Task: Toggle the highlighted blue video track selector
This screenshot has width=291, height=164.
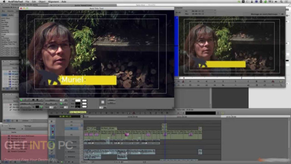Action: click(72, 128)
